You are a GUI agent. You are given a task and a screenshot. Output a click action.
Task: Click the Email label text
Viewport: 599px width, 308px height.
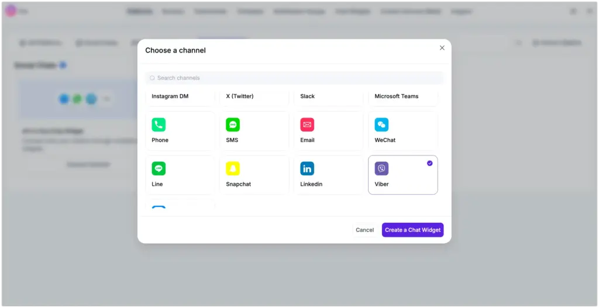pyautogui.click(x=307, y=140)
